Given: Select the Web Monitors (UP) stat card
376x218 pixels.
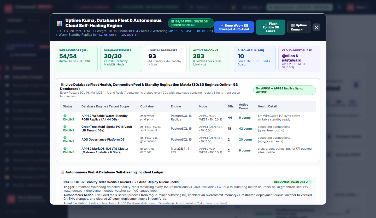Looking at the screenshot, I should coord(77,59).
